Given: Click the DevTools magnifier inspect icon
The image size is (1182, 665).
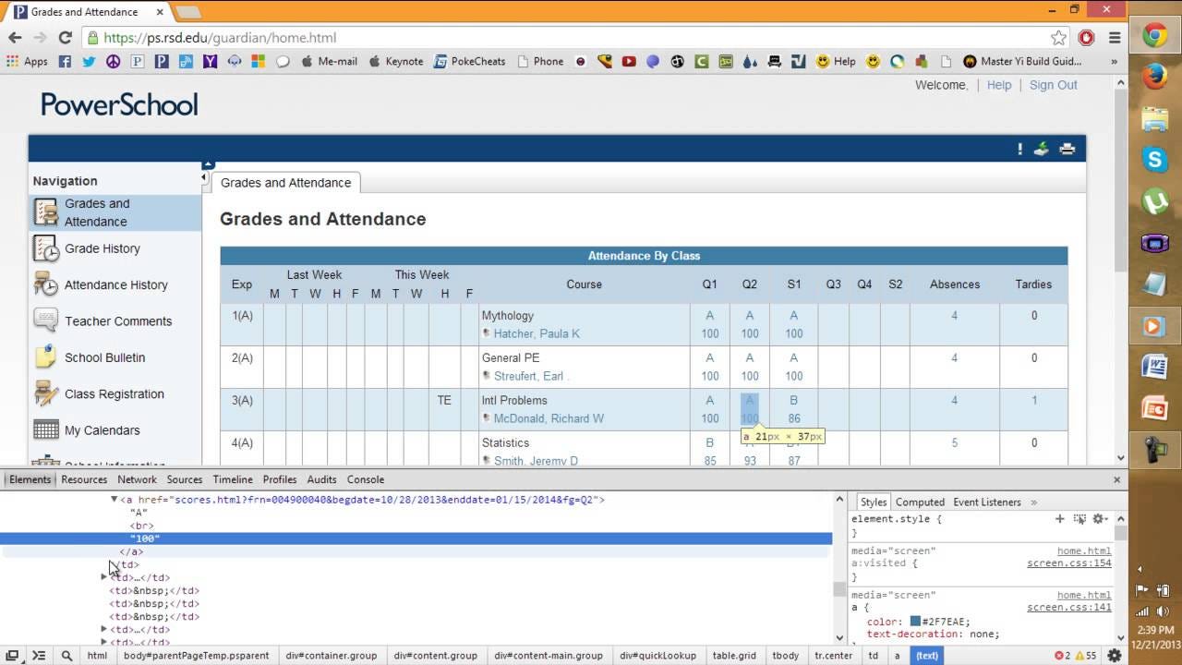Looking at the screenshot, I should pyautogui.click(x=66, y=656).
